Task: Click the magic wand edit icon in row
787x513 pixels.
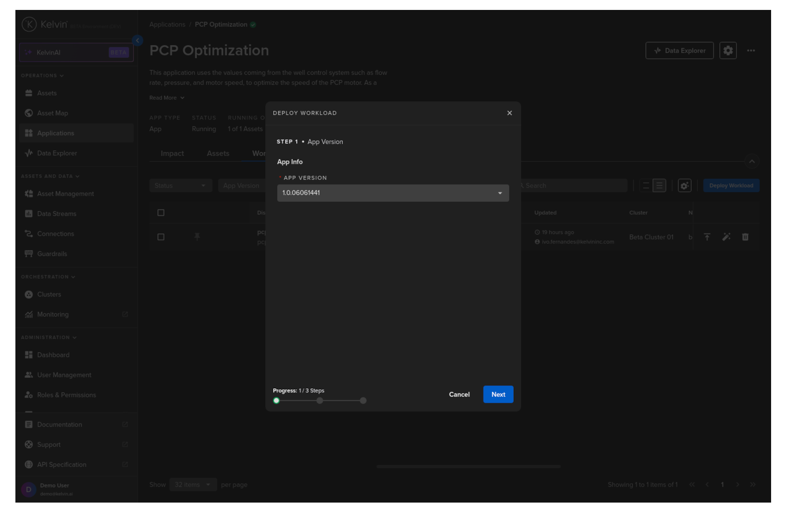Action: point(726,237)
